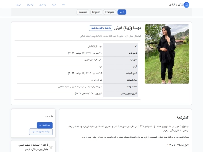The height and width of the screenshot is (152, 203).
Task: Open the portrait photo of the woman in black
Action: click(x=167, y=54)
